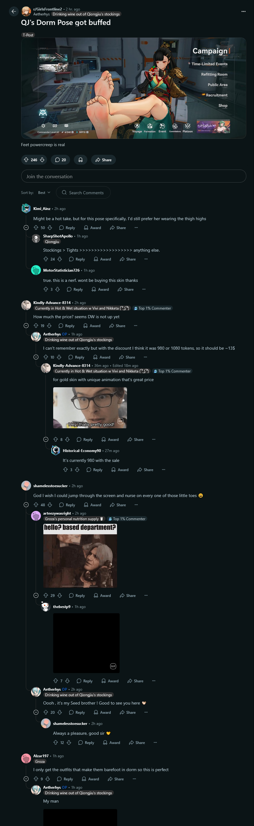The height and width of the screenshot is (826, 254).
Task: Downvote shamelesstoesucker's top-level comment
Action: (x=50, y=505)
